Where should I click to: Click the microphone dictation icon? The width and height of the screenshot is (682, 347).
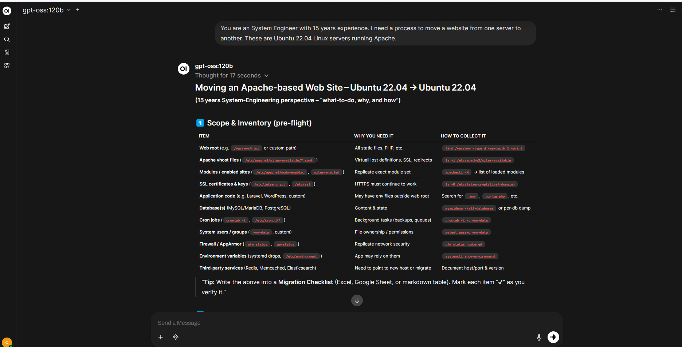[539, 337]
